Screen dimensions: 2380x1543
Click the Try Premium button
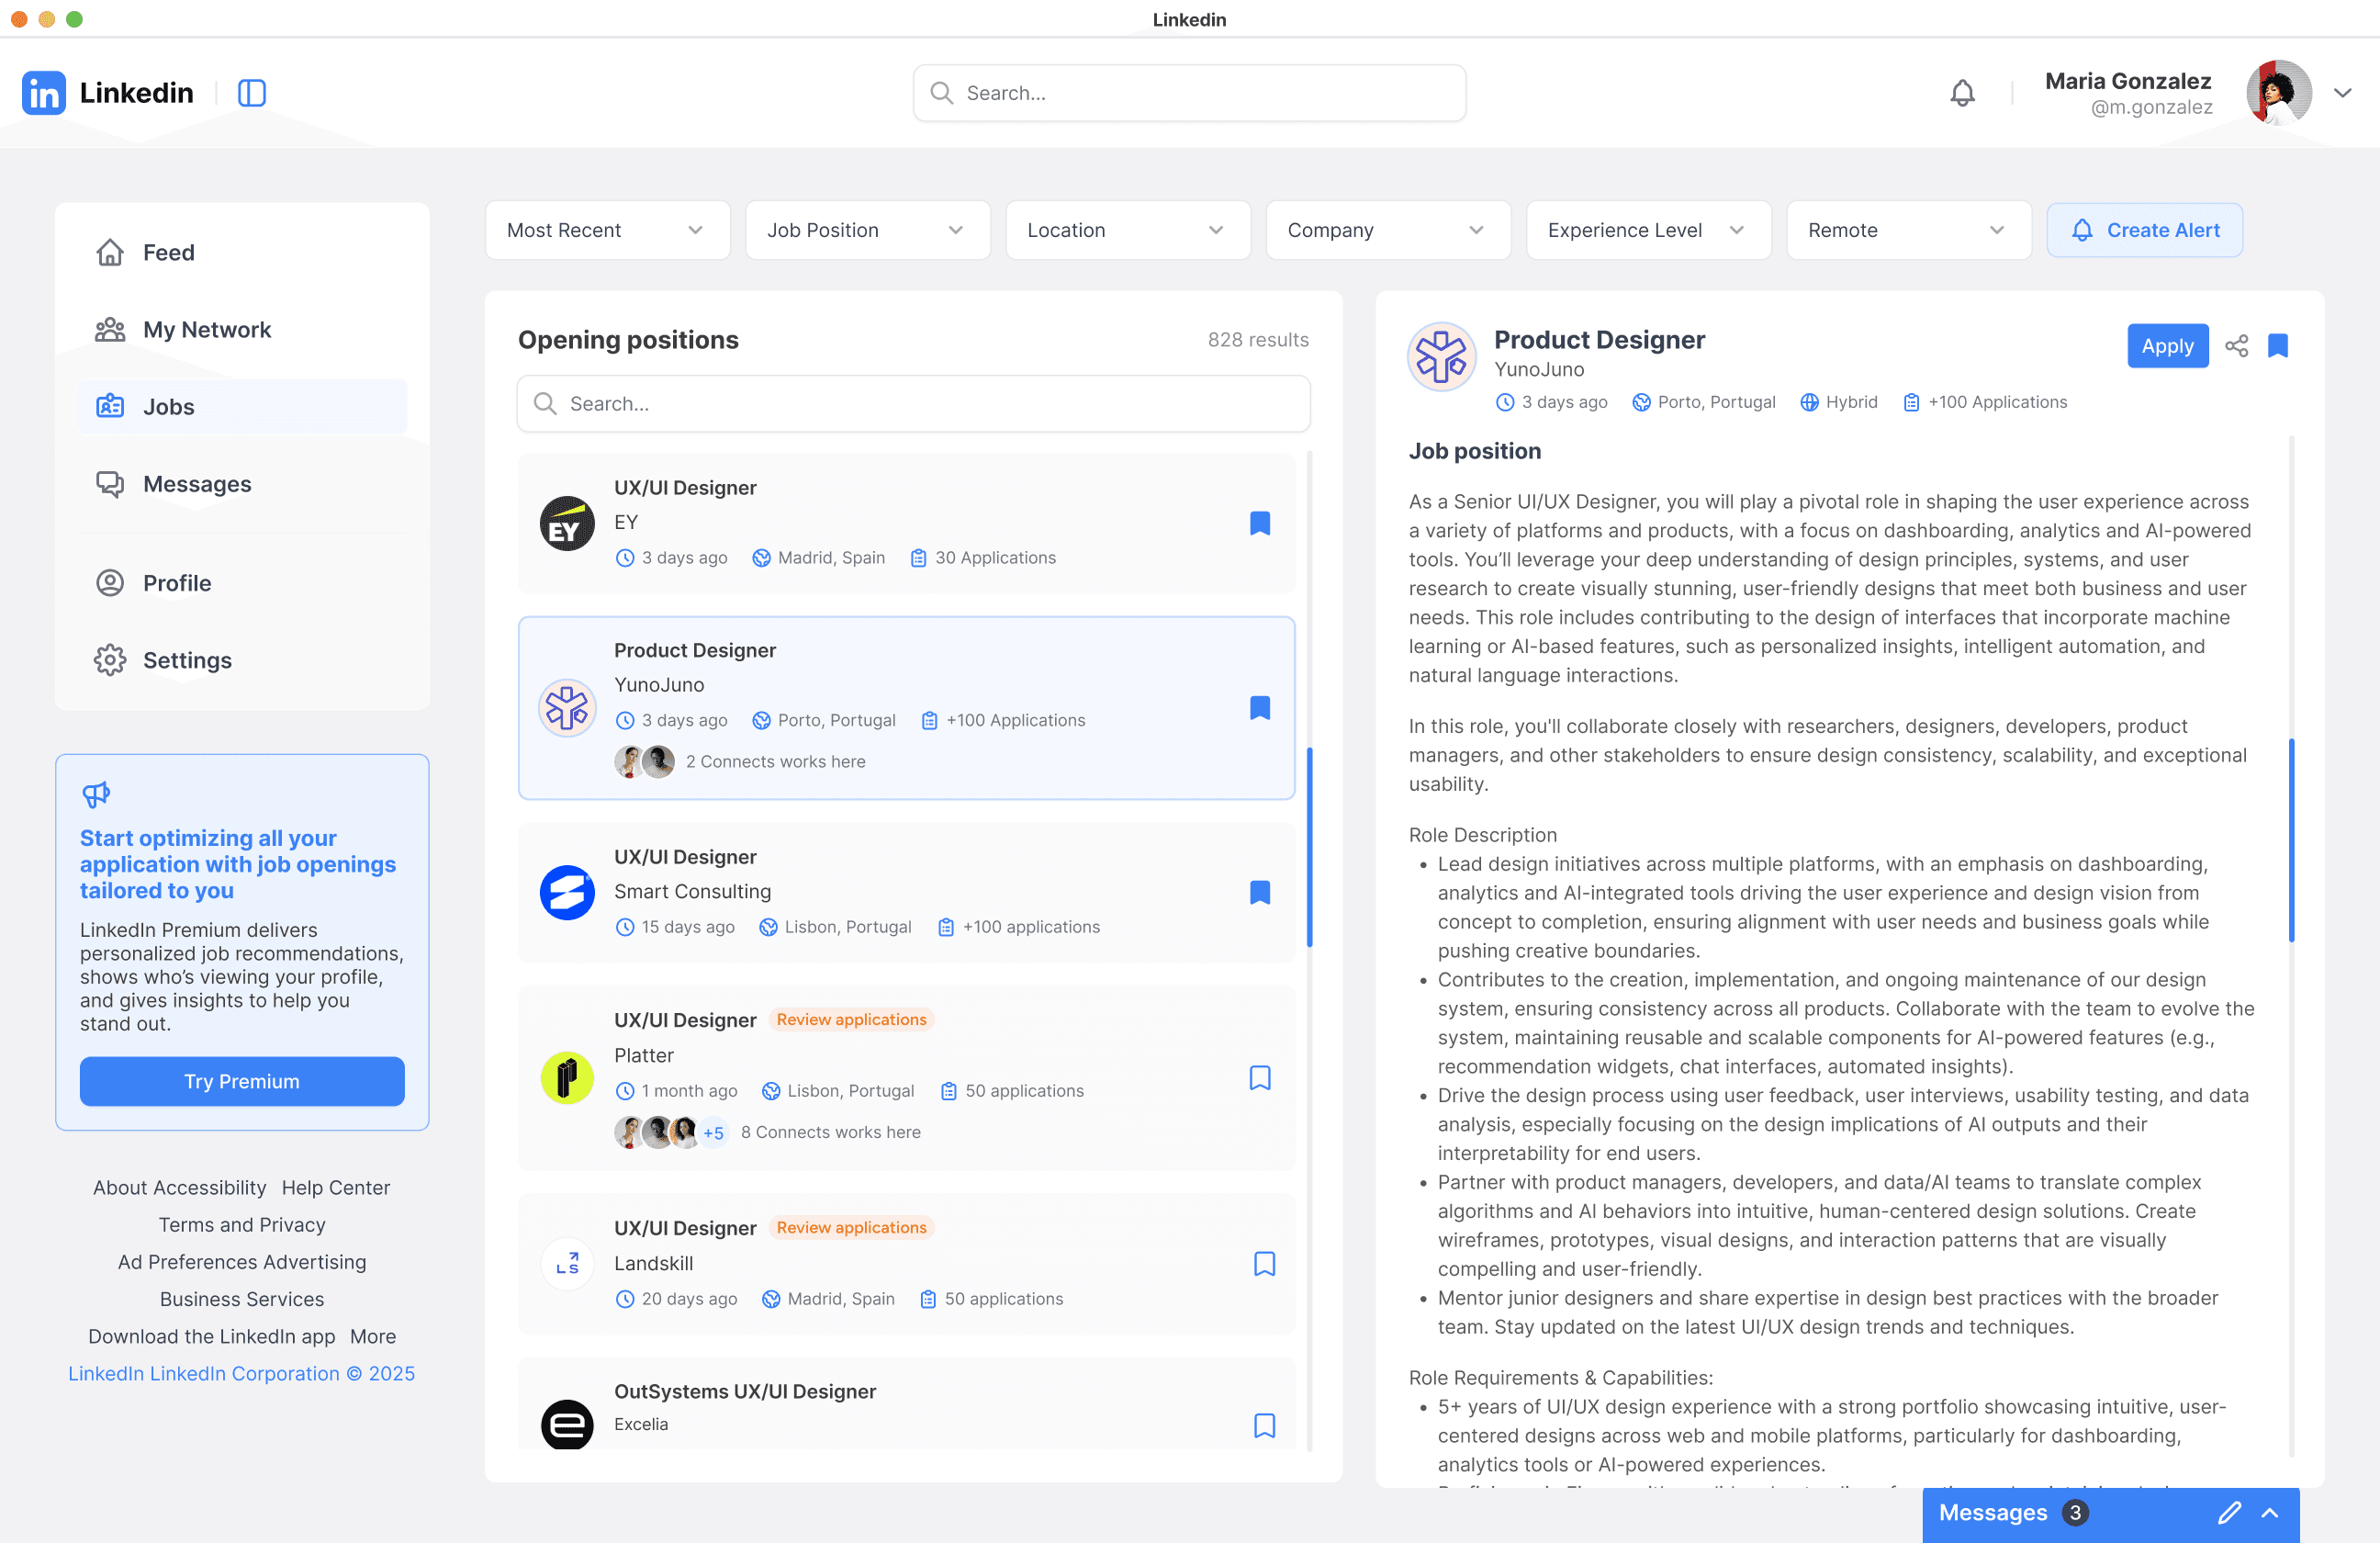click(242, 1081)
